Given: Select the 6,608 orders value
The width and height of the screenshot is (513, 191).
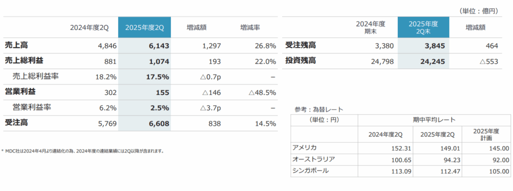Looking at the screenshot, I should 158,123.
